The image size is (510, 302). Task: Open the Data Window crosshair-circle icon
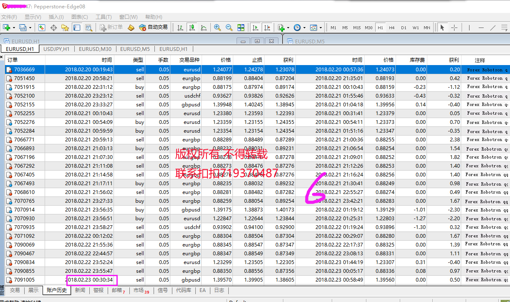pyautogui.click(x=53, y=28)
